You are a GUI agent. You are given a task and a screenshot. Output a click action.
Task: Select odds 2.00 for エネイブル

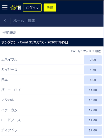click(93, 60)
